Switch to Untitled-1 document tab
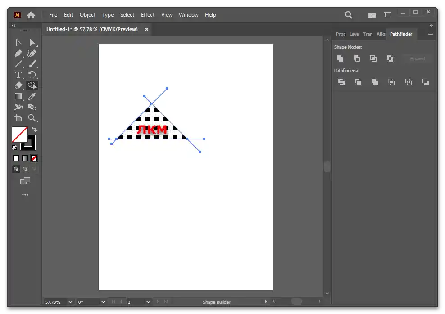Viewport: 445px width, 314px height. [92, 29]
